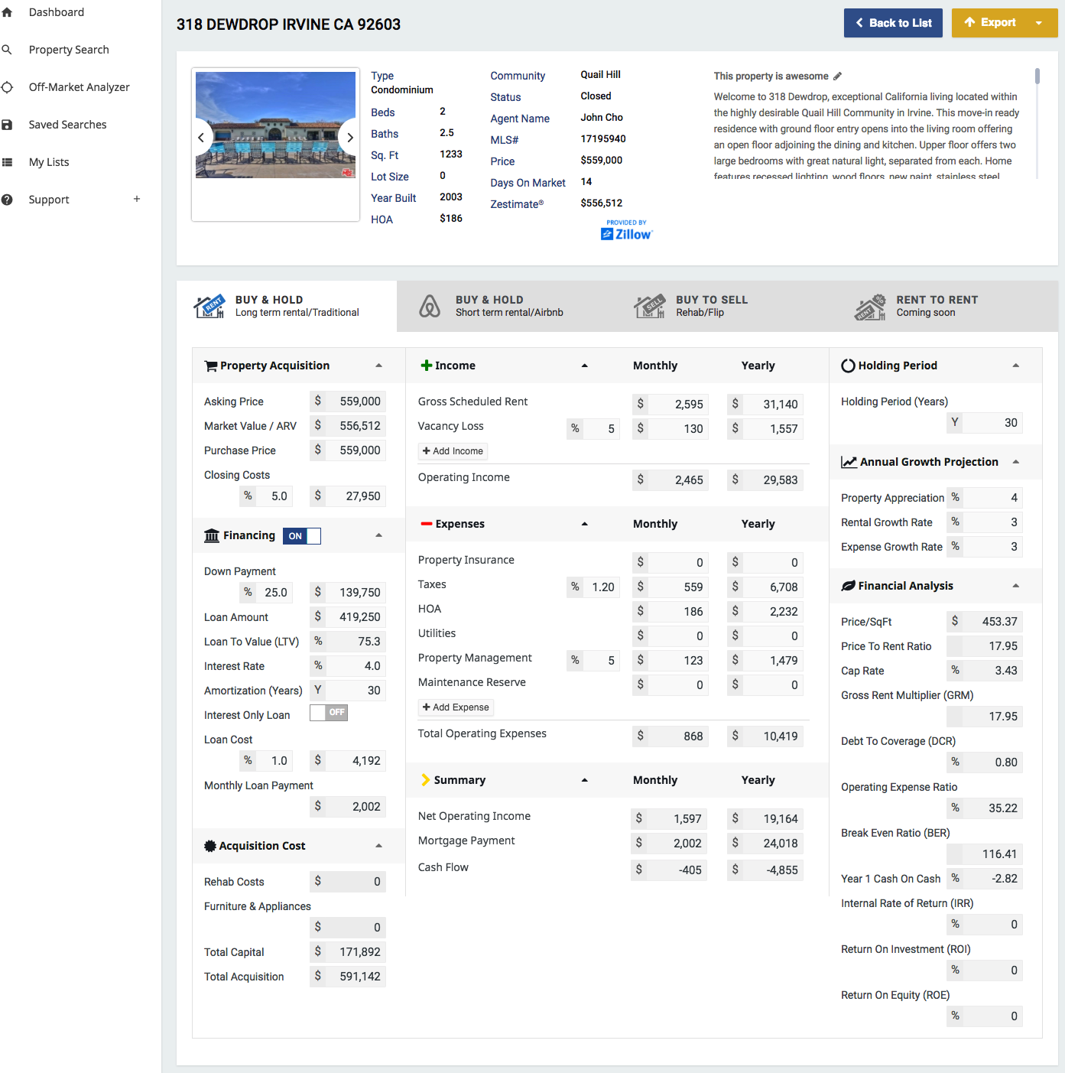Screen dimensions: 1065x1073
Task: Switch to Rent To Rent tab
Action: click(x=948, y=306)
